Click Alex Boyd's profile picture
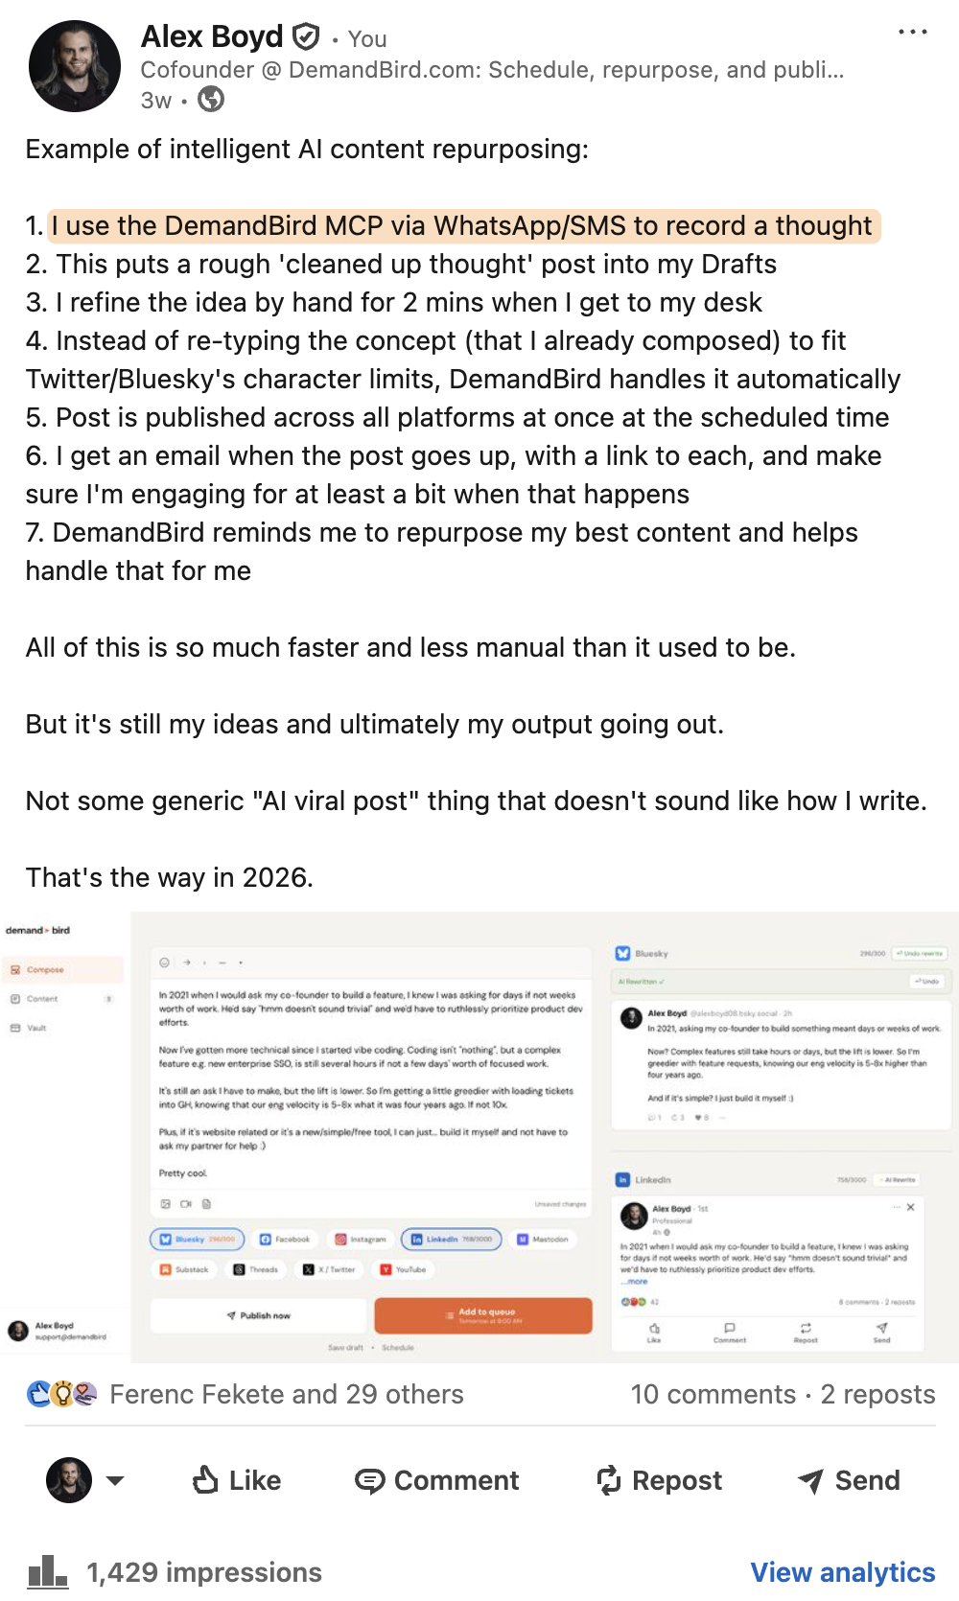The width and height of the screenshot is (959, 1601). (75, 65)
